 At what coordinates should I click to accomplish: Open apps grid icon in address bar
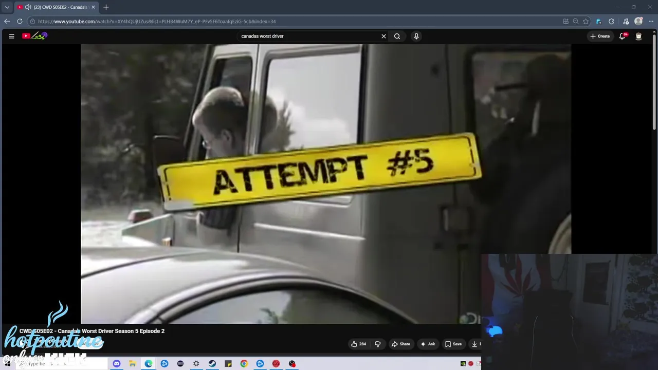(566, 22)
